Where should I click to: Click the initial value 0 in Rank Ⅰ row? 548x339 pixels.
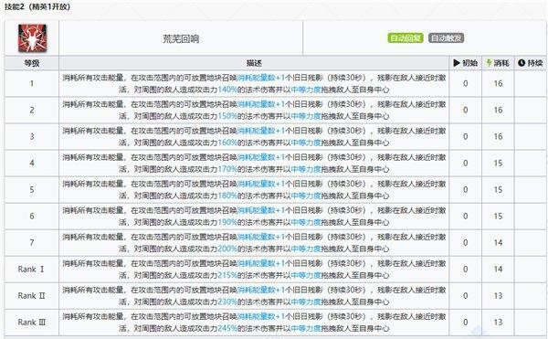coord(465,270)
